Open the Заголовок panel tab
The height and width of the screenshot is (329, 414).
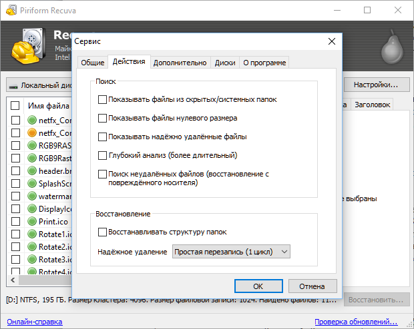pyautogui.click(x=372, y=105)
